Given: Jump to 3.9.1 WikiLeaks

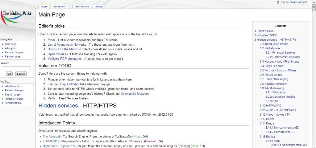Looking at the screenshot, I should [x=275, y=92].
